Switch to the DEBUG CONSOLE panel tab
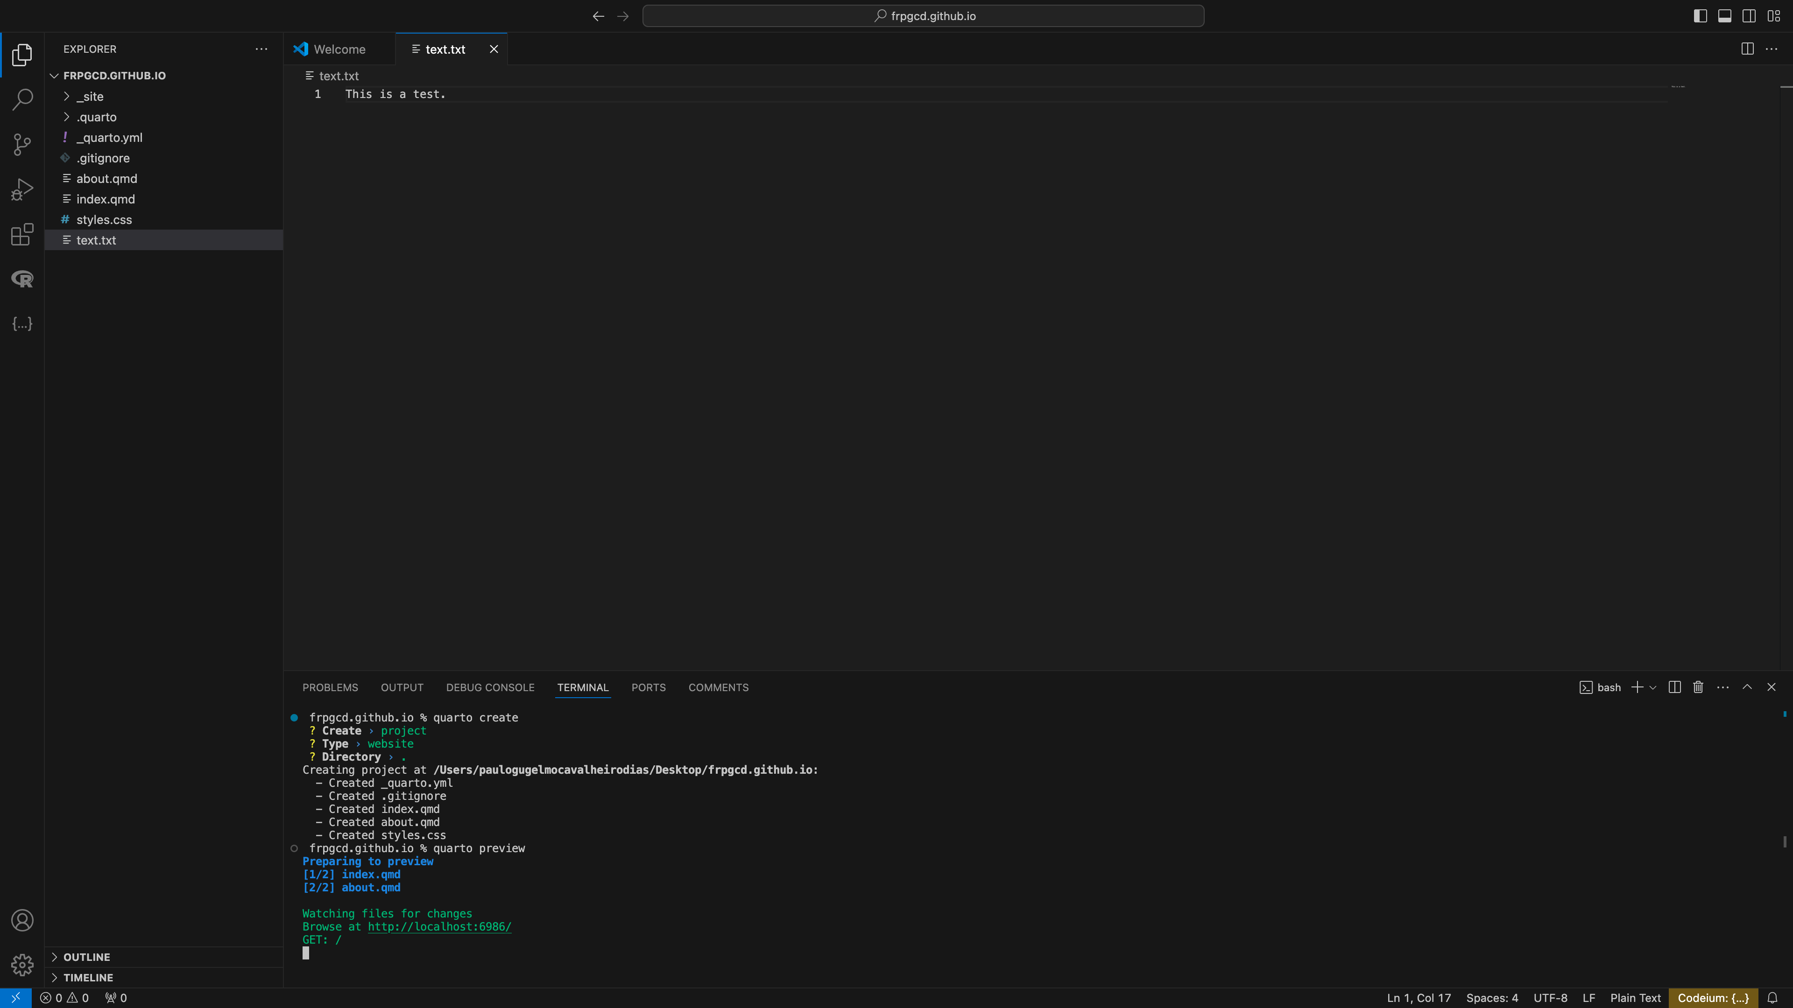Viewport: 1793px width, 1008px height. tap(490, 687)
